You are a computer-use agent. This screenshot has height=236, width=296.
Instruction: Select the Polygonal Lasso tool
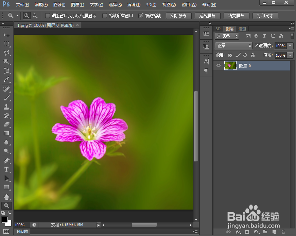(6, 53)
